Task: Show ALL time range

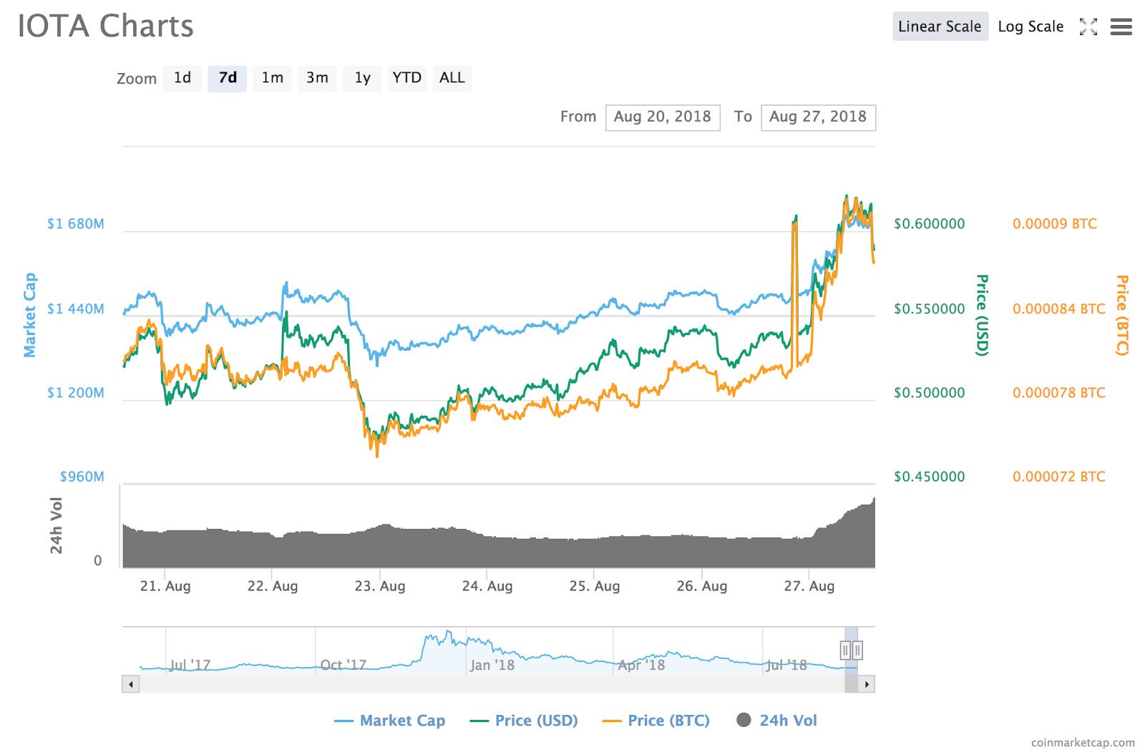Action: [x=452, y=78]
